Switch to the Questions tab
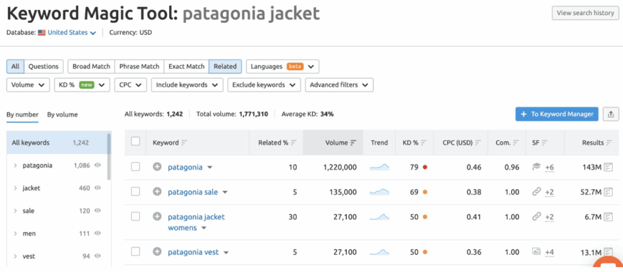Viewport: 623px width, 272px height. coord(43,66)
